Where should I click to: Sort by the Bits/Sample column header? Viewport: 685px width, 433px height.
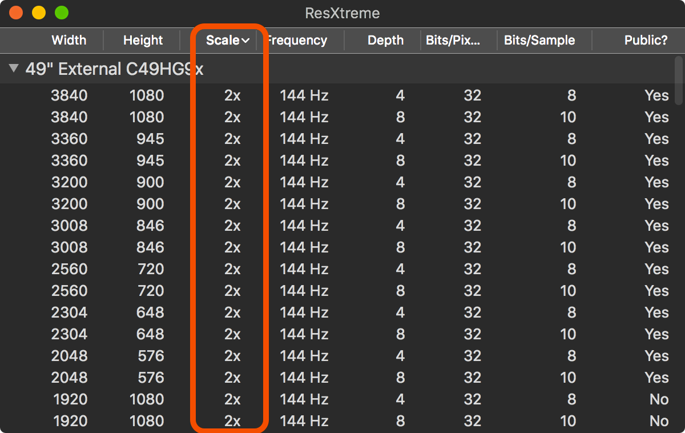[x=539, y=41]
